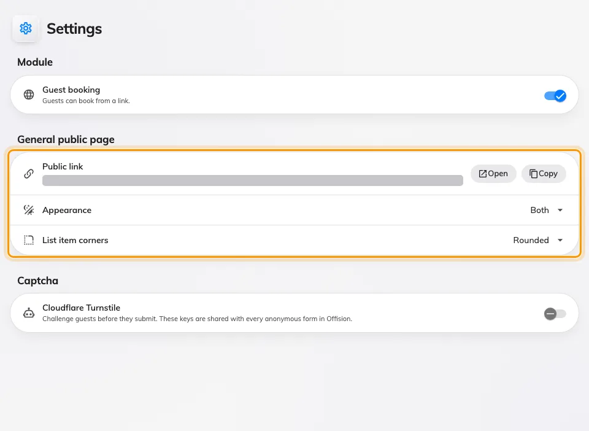589x431 pixels.
Task: Click the blurred public link field
Action: pos(252,181)
